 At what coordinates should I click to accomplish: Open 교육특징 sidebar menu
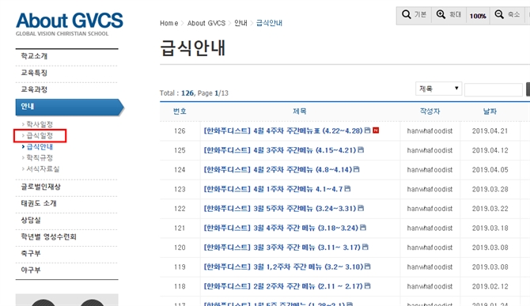pos(34,73)
